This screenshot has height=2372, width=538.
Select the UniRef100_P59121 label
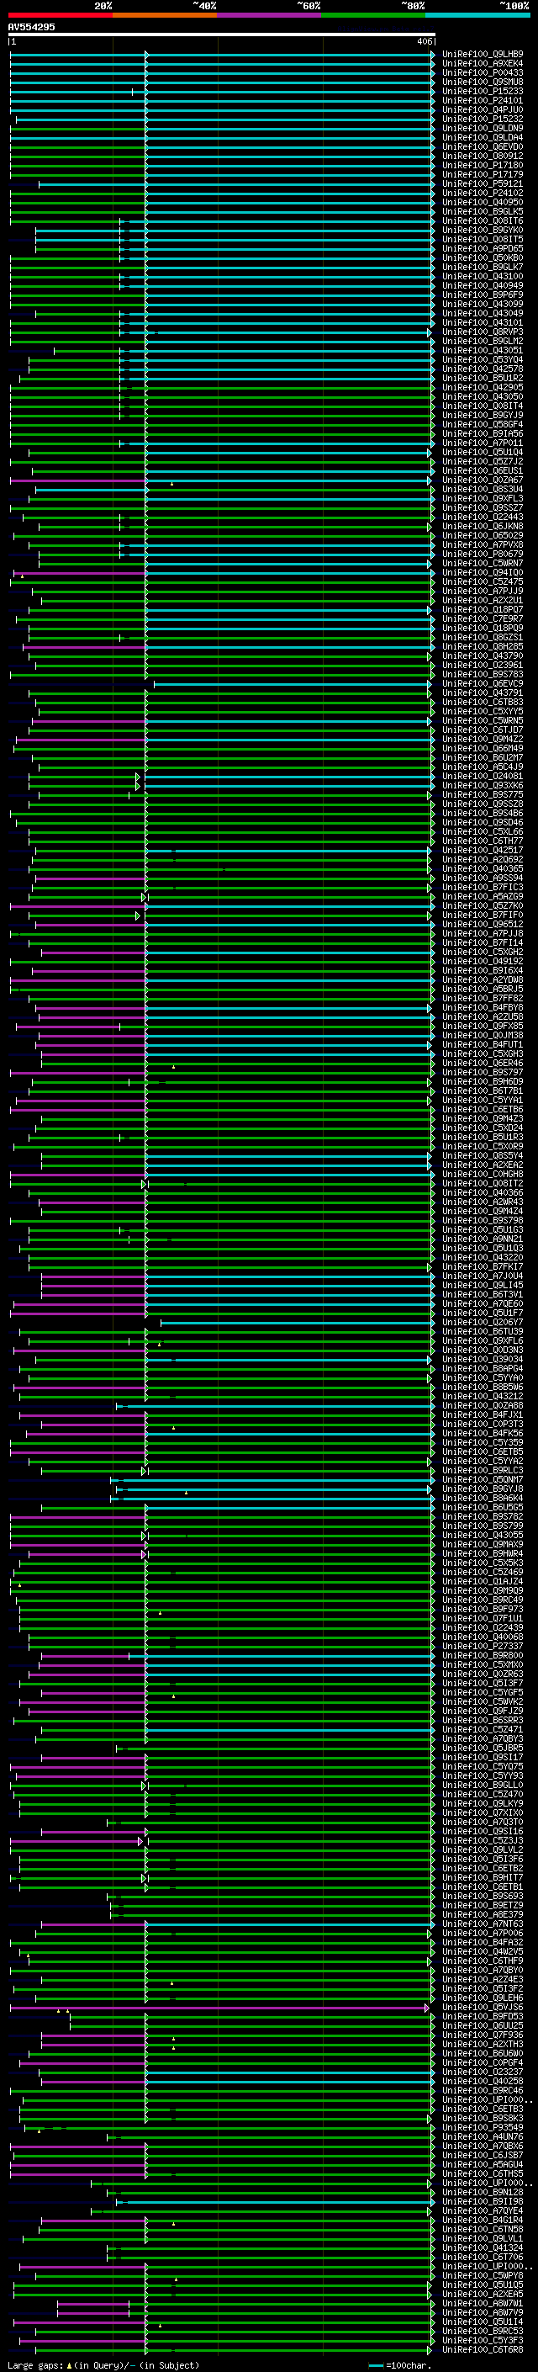483,184
